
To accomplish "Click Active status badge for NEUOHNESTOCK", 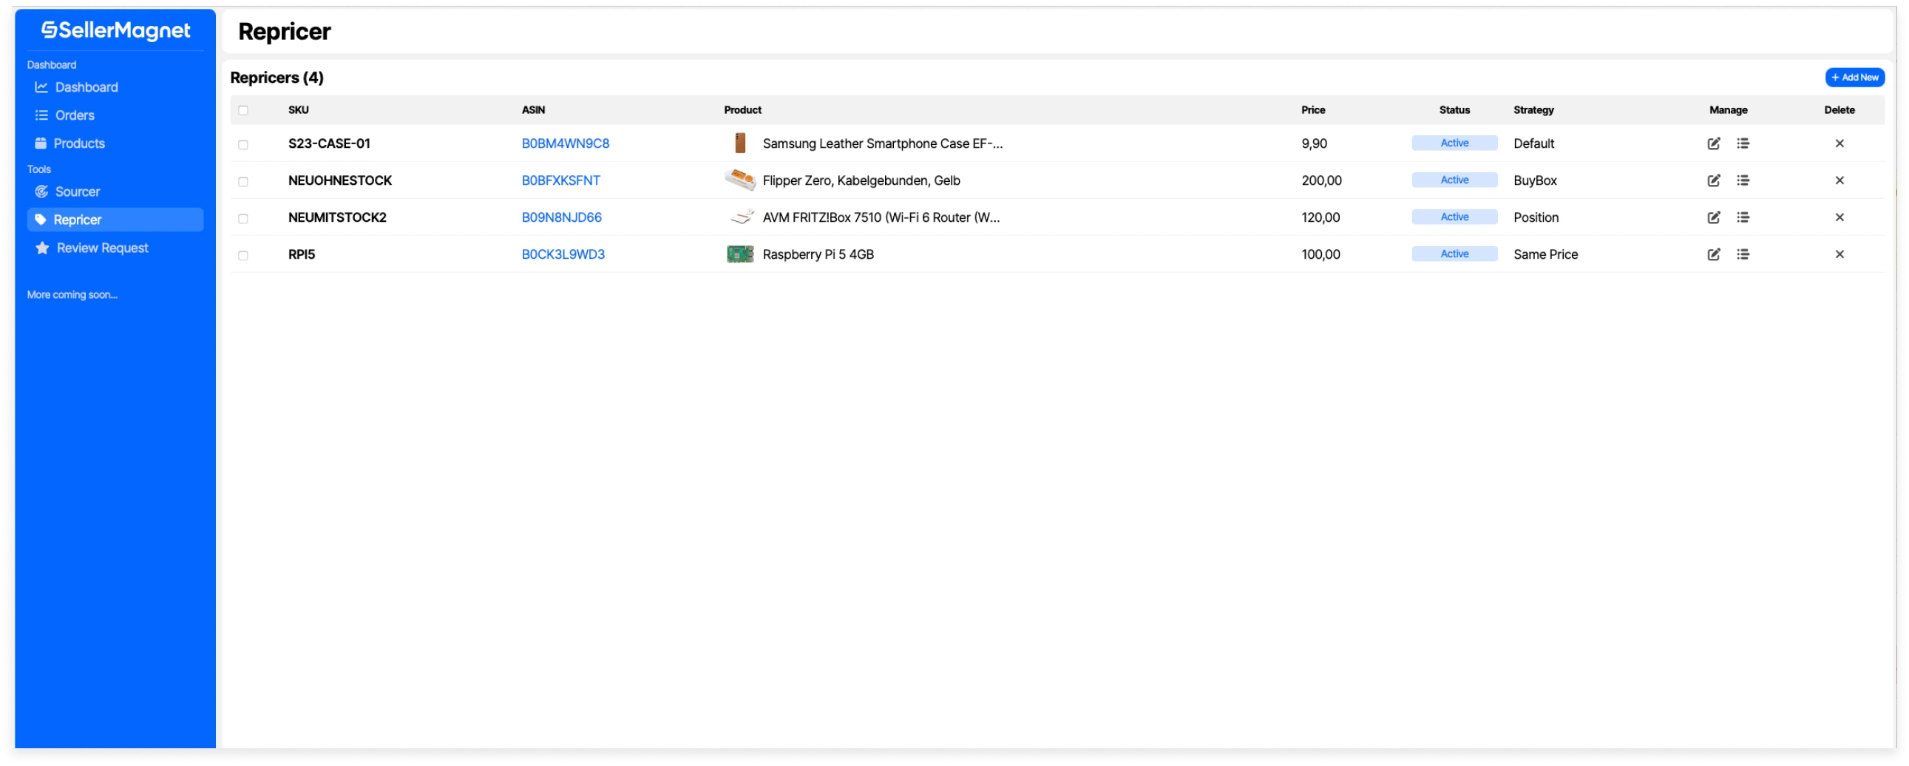I will tap(1454, 180).
